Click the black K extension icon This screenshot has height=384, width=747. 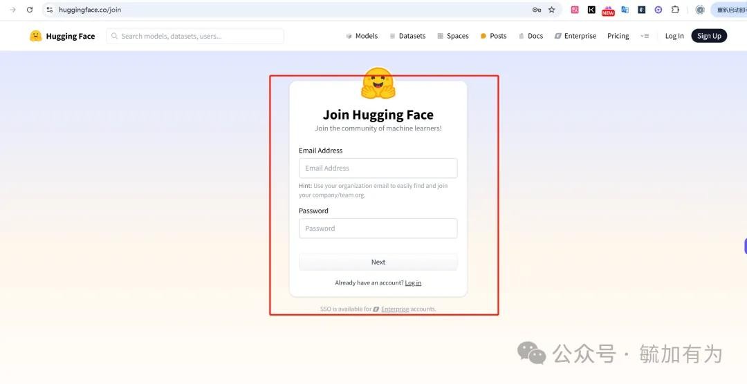click(591, 10)
